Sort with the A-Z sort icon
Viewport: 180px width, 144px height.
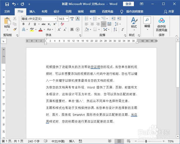pos(115,30)
